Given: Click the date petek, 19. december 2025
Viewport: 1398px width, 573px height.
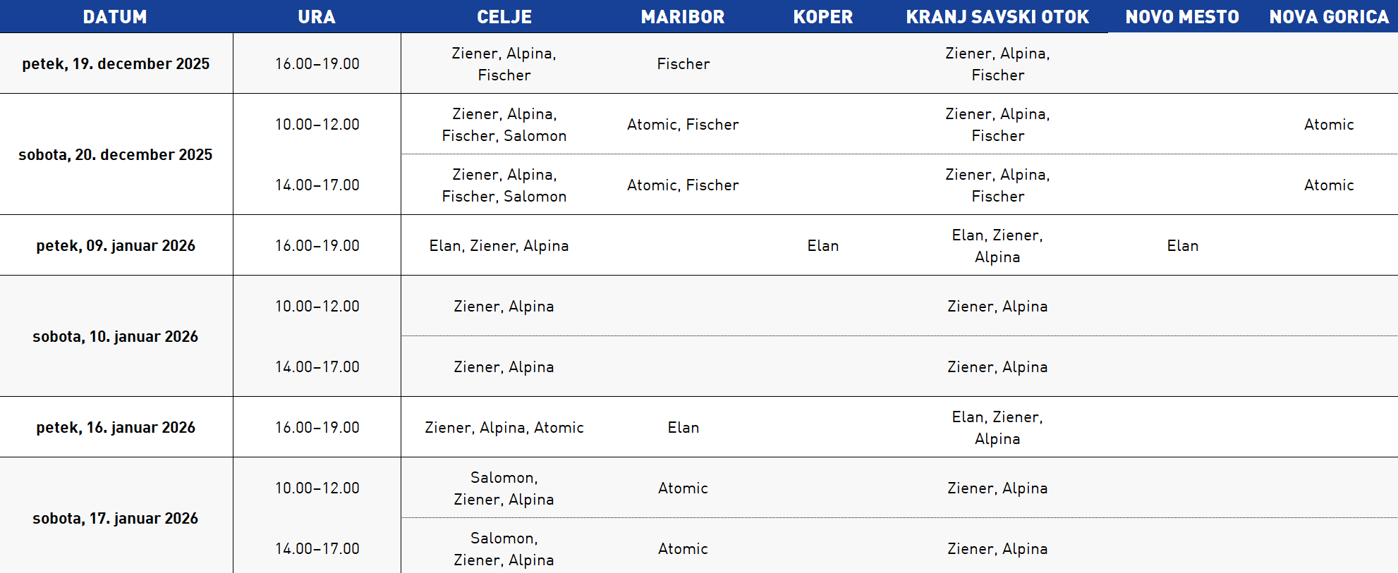Looking at the screenshot, I should (x=116, y=63).
